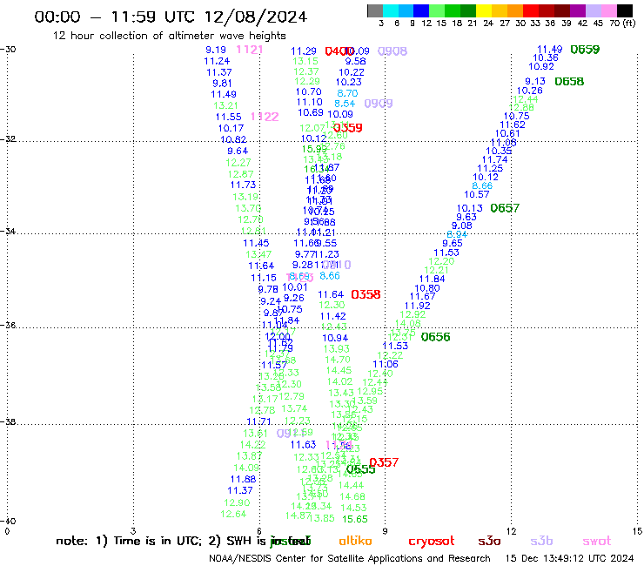Click the wave height value 10.22
The image size is (644, 566).
(352, 72)
